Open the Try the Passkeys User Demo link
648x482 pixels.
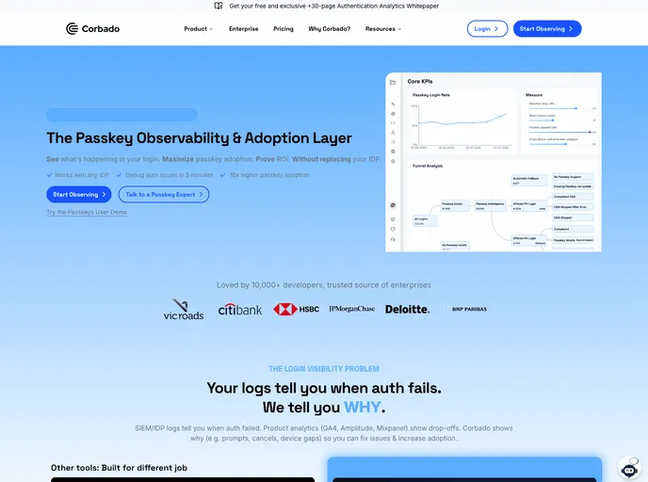coord(87,212)
